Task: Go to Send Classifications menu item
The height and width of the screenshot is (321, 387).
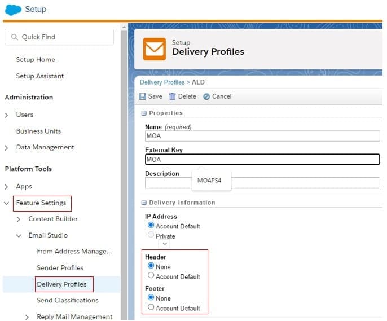Action: click(67, 301)
